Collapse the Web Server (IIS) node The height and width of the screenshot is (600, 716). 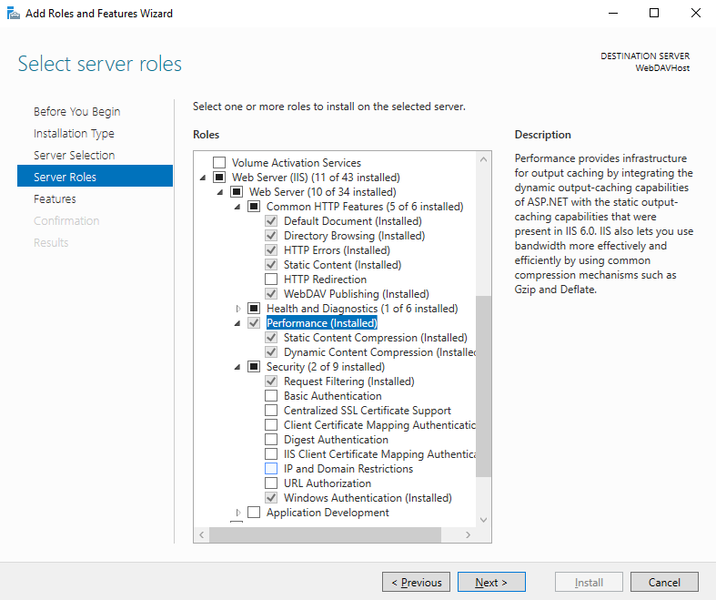tap(203, 178)
